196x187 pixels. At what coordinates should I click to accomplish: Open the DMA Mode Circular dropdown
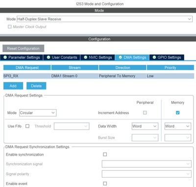click(38, 113)
